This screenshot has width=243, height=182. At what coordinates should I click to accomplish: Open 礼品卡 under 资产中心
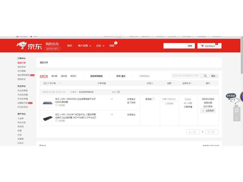(21, 143)
